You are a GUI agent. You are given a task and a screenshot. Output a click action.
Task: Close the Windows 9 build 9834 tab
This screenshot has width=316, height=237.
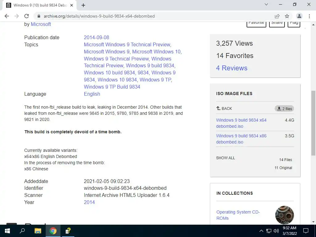tap(72, 5)
